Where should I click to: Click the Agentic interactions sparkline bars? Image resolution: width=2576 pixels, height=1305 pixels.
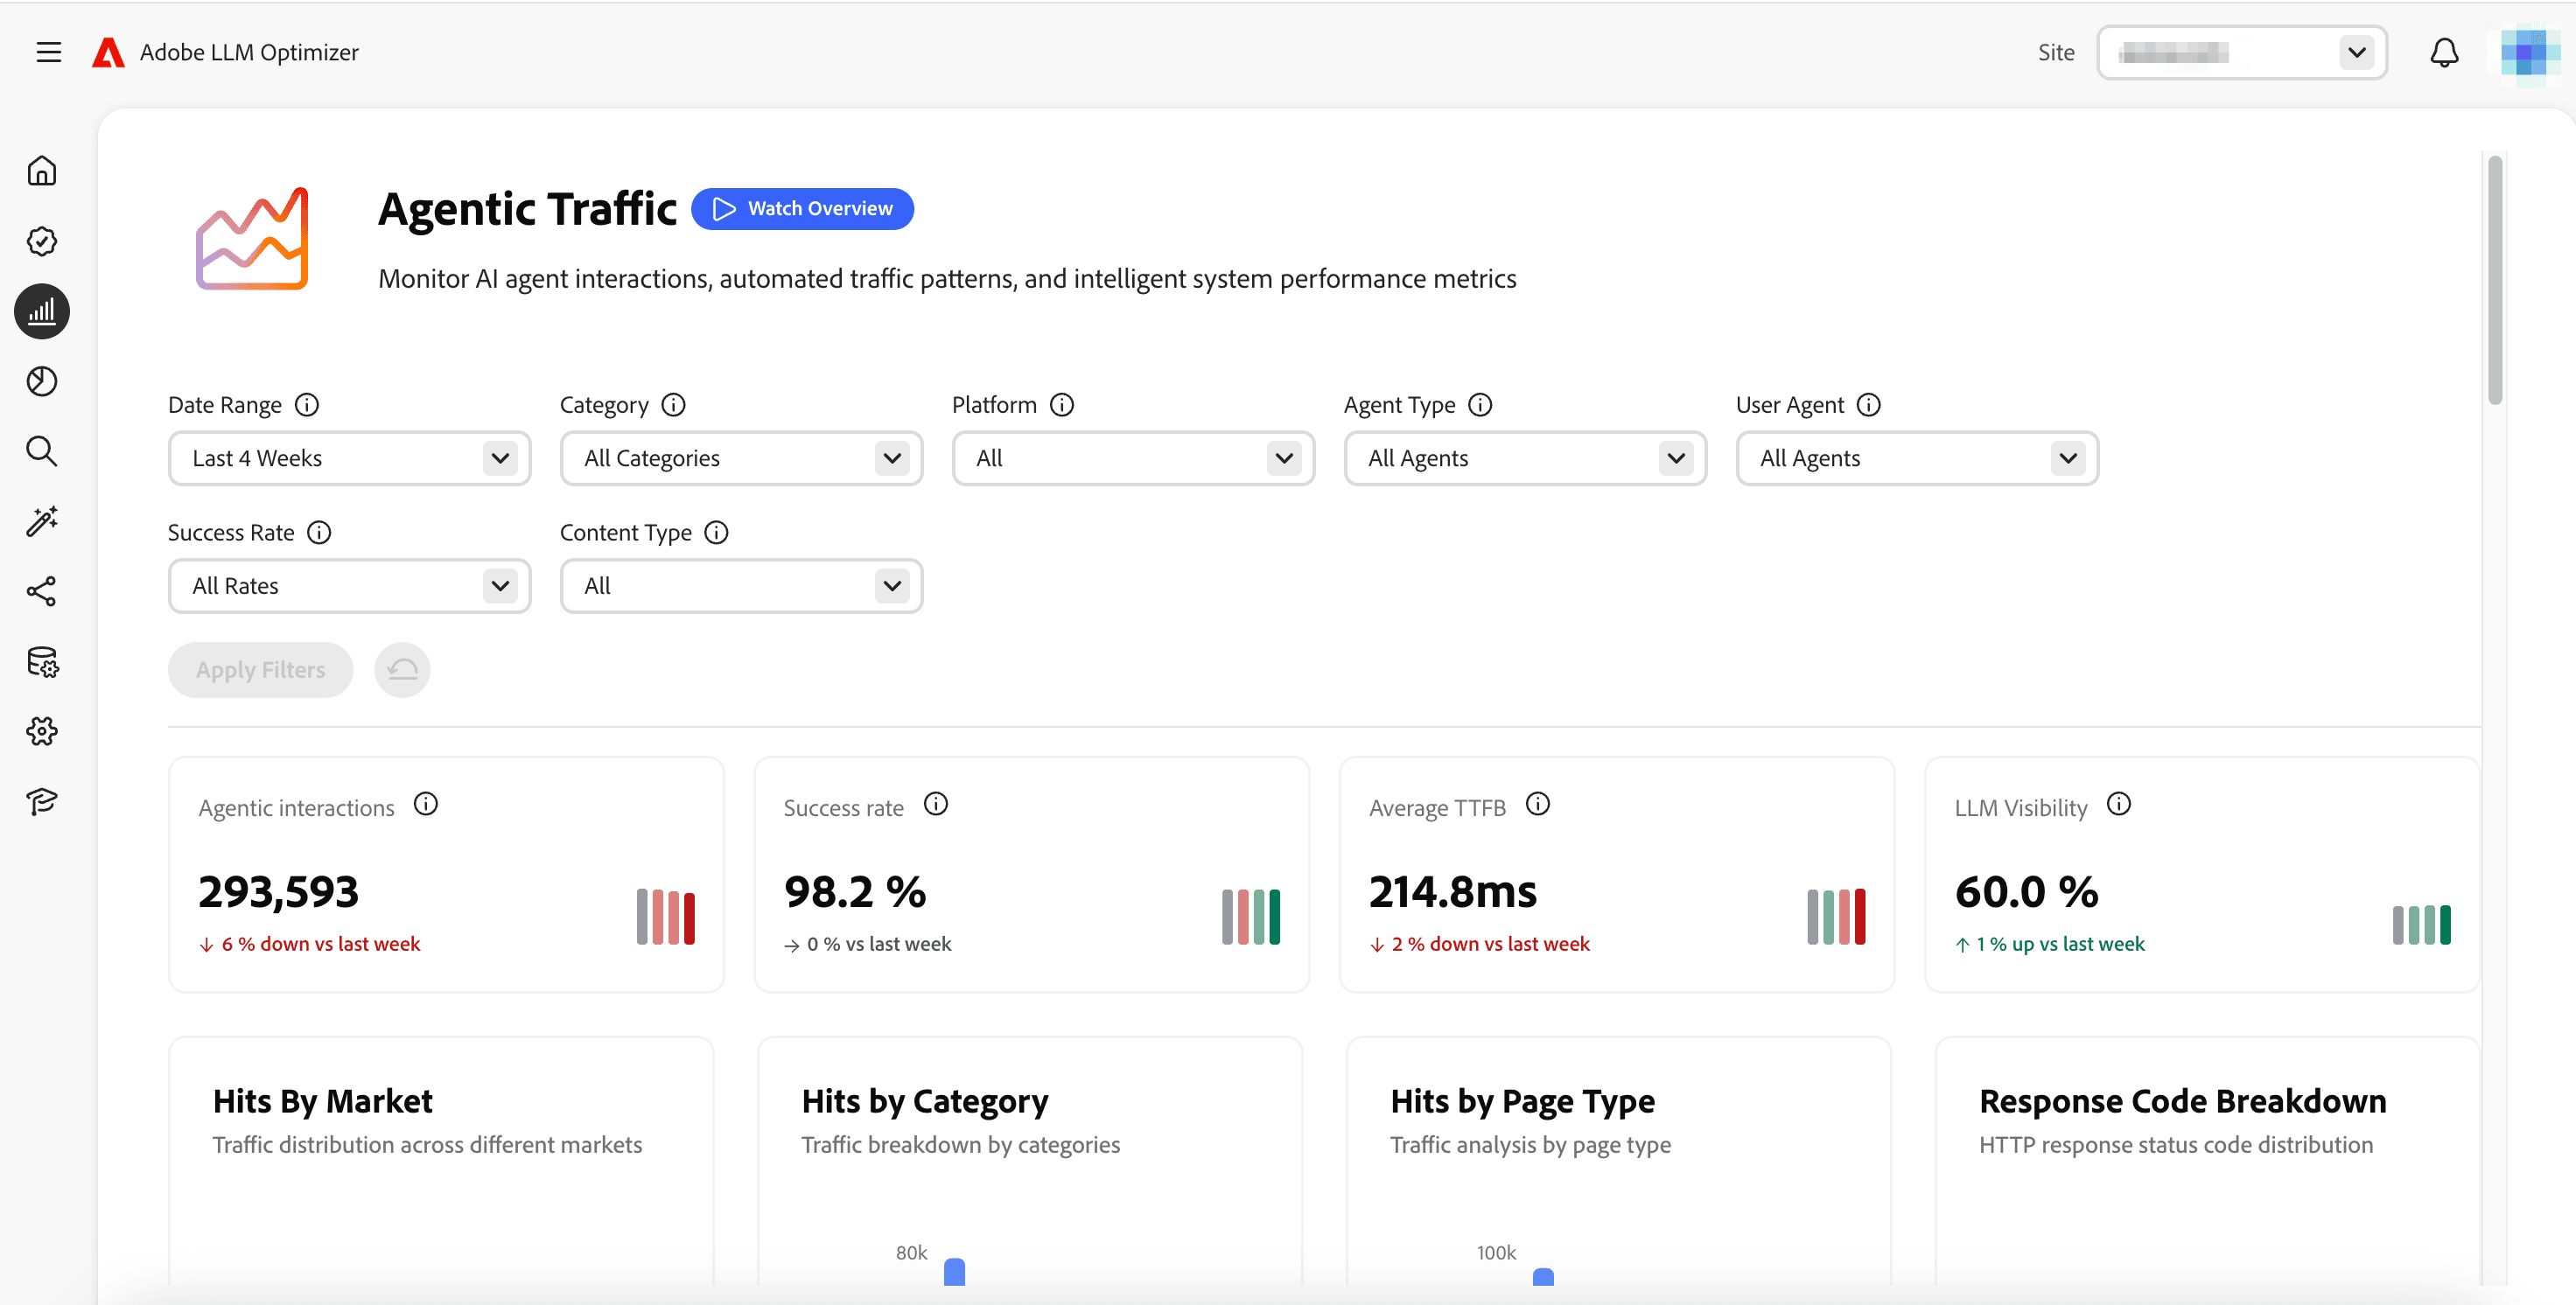coord(666,917)
